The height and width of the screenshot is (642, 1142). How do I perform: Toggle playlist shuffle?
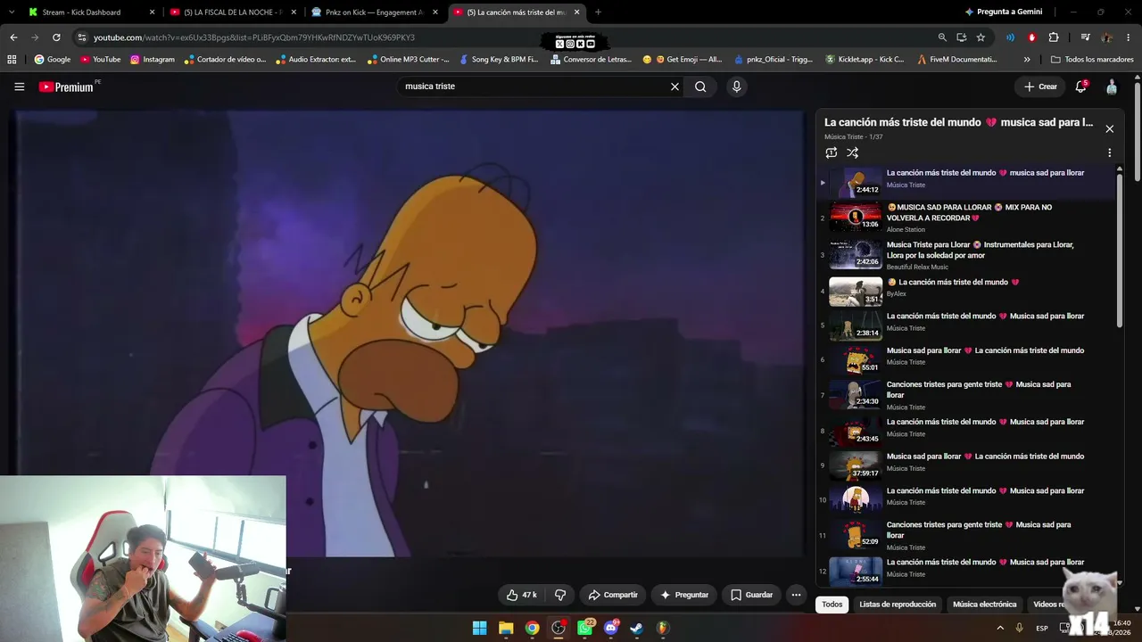coord(852,152)
